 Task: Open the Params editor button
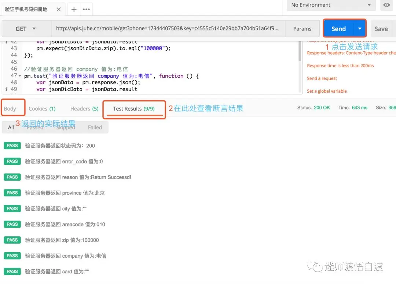tap(302, 29)
